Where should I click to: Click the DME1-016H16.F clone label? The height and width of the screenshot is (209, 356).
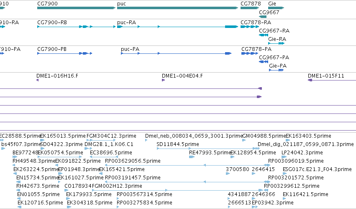coord(57,76)
